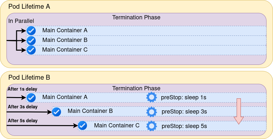Click the gear icon next to preStop: sleep 1s

152,97
